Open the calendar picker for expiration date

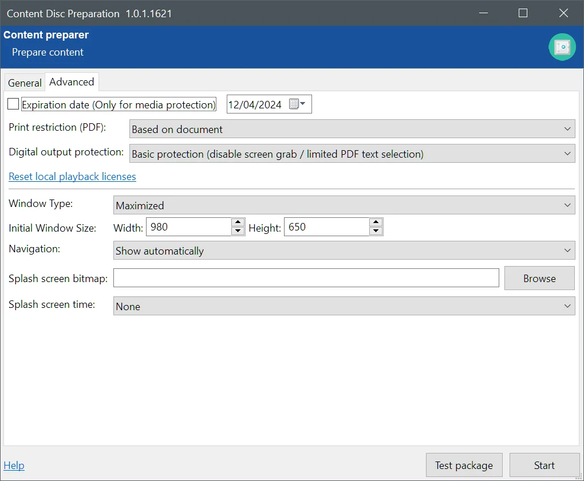(x=297, y=104)
